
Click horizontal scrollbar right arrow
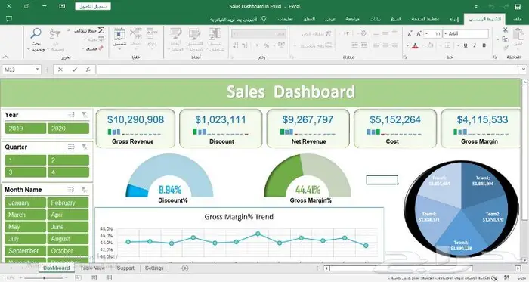pyautogui.click(x=518, y=268)
